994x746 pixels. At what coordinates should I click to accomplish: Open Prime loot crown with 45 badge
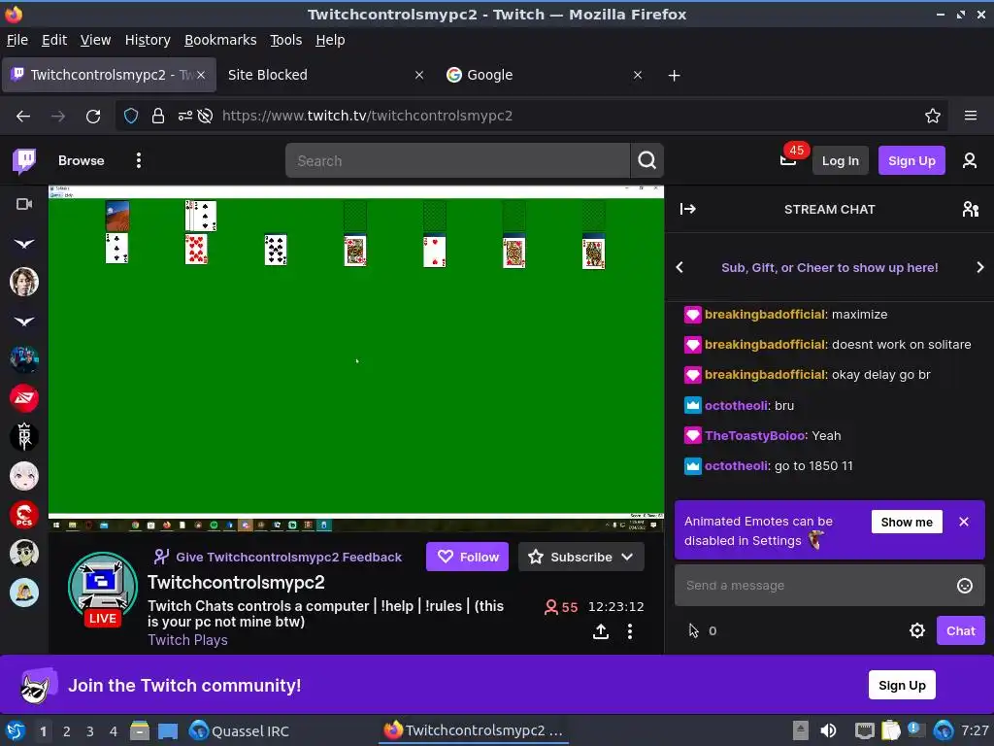pyautogui.click(x=788, y=160)
